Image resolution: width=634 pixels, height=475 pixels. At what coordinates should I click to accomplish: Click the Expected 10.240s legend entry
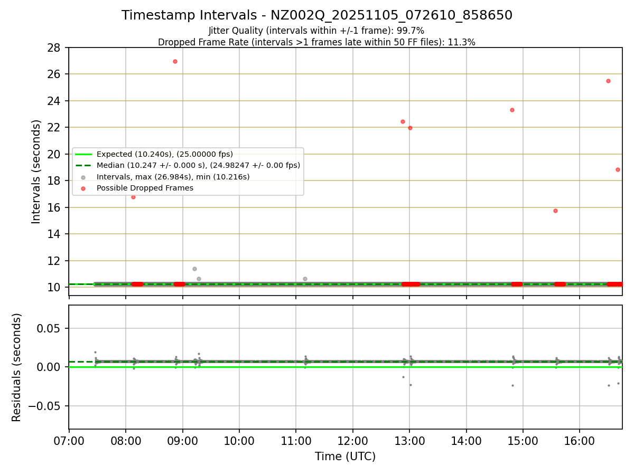tap(154, 154)
